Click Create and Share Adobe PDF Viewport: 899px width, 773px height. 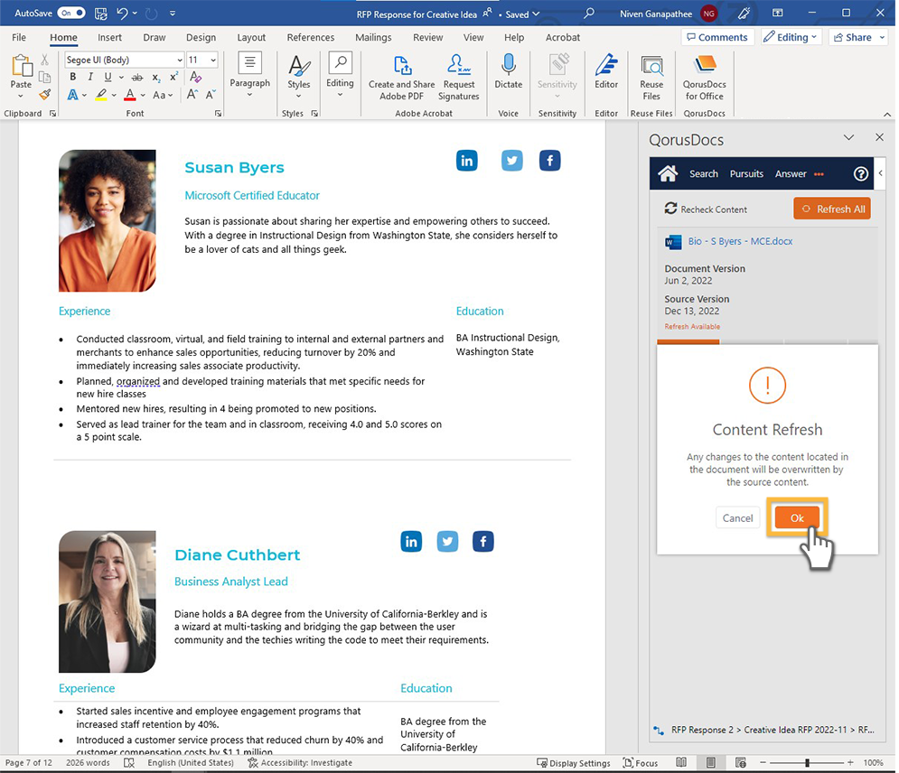402,78
